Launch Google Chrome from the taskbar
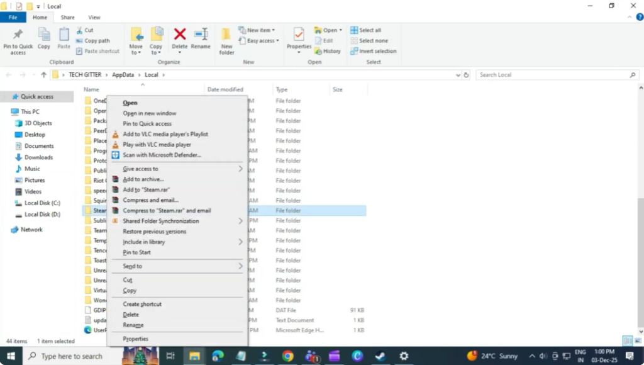Viewport: 644px width, 365px height. tap(287, 355)
